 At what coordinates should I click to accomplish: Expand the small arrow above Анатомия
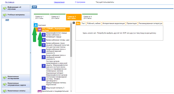pos(34,22)
